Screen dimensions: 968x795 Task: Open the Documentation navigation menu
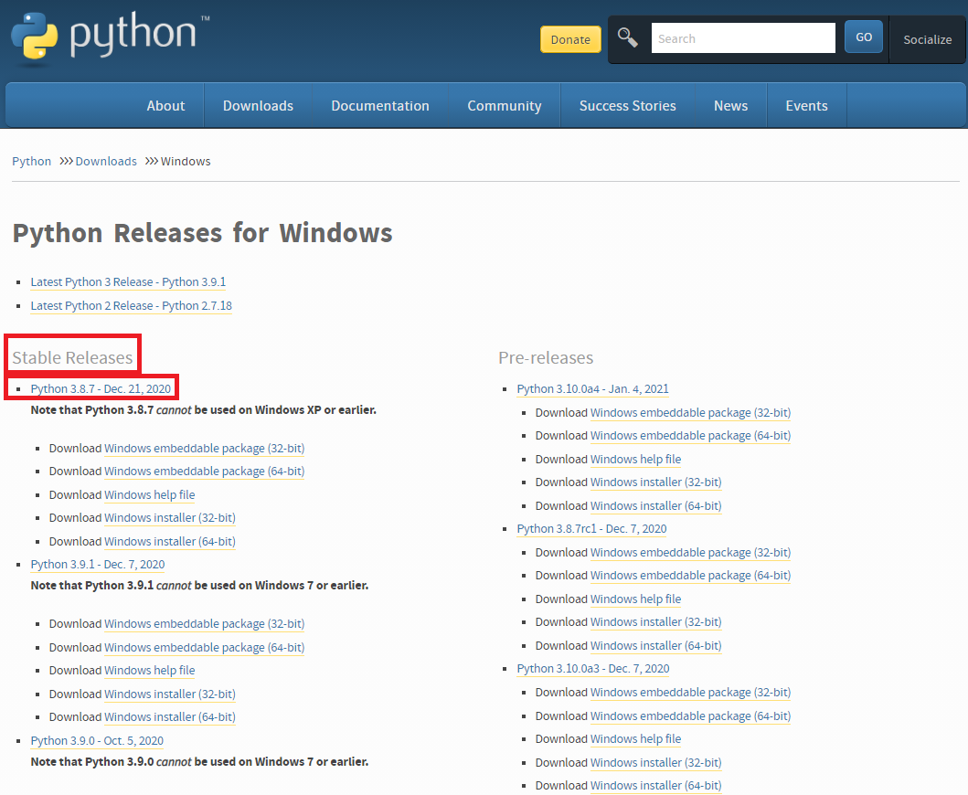point(380,106)
